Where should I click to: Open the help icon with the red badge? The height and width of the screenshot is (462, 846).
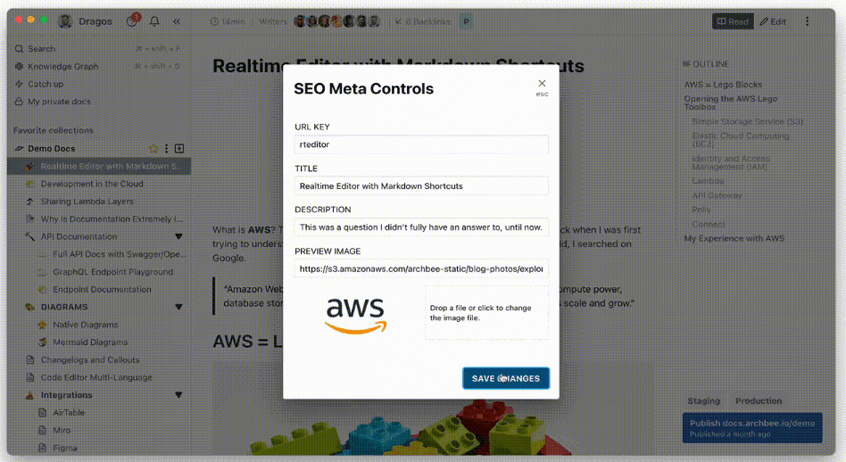pos(132,21)
